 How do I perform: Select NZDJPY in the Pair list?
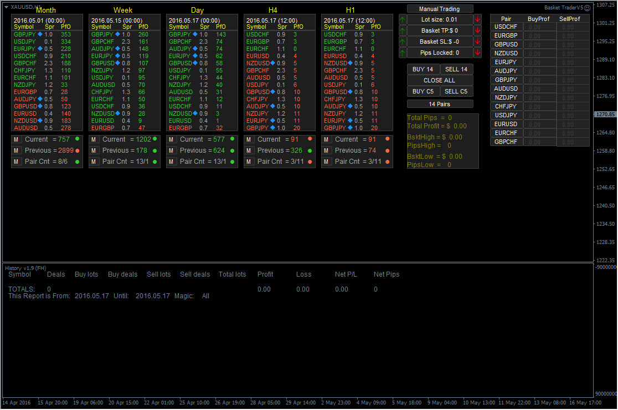point(507,98)
